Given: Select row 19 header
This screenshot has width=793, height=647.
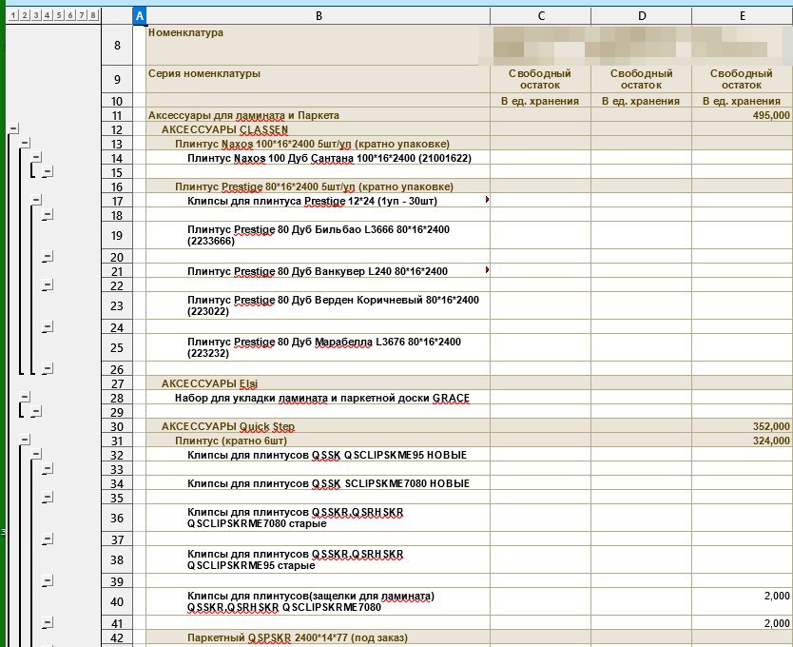Looking at the screenshot, I should coord(117,235).
